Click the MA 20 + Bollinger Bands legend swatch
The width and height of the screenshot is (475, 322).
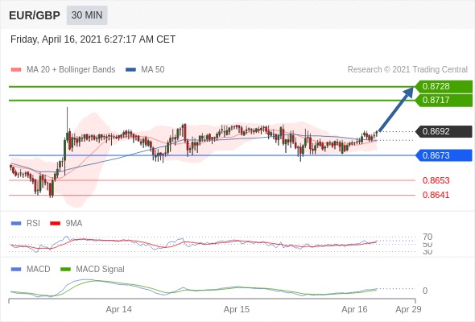(x=16, y=70)
